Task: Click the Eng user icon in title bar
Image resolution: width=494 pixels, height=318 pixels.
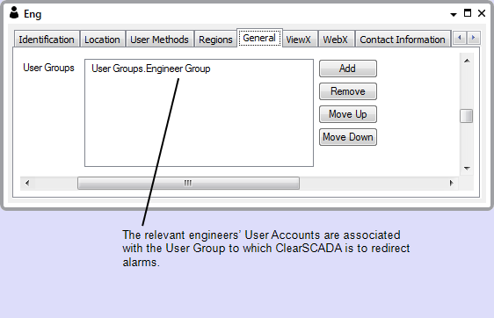Action: coord(14,13)
